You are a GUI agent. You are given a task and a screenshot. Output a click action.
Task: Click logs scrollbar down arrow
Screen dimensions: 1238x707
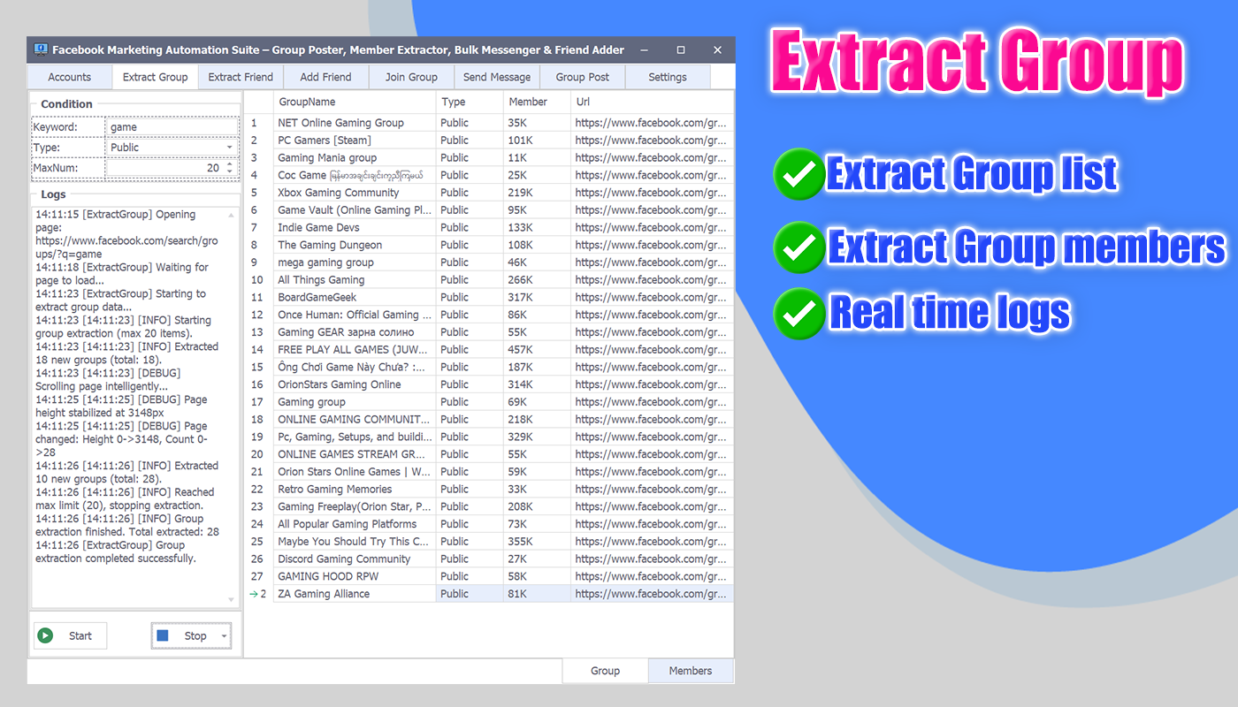pos(232,600)
